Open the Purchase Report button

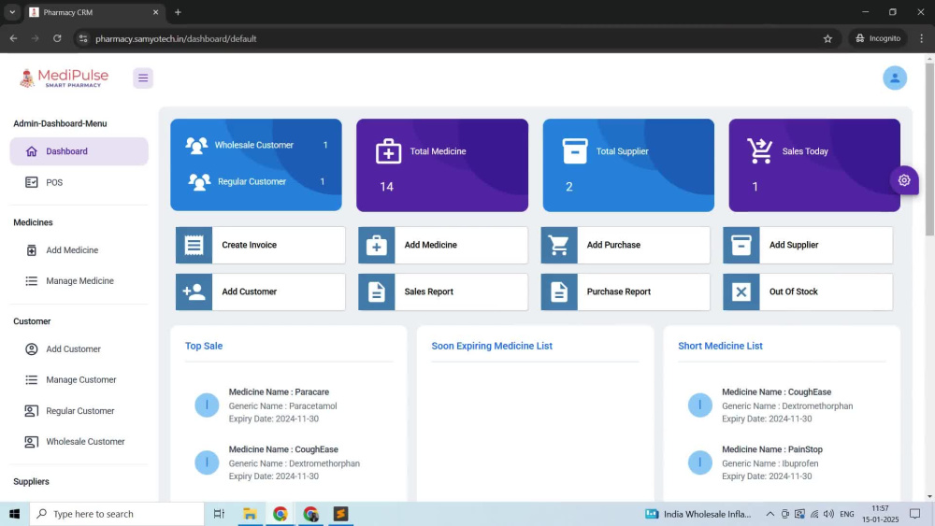[626, 291]
